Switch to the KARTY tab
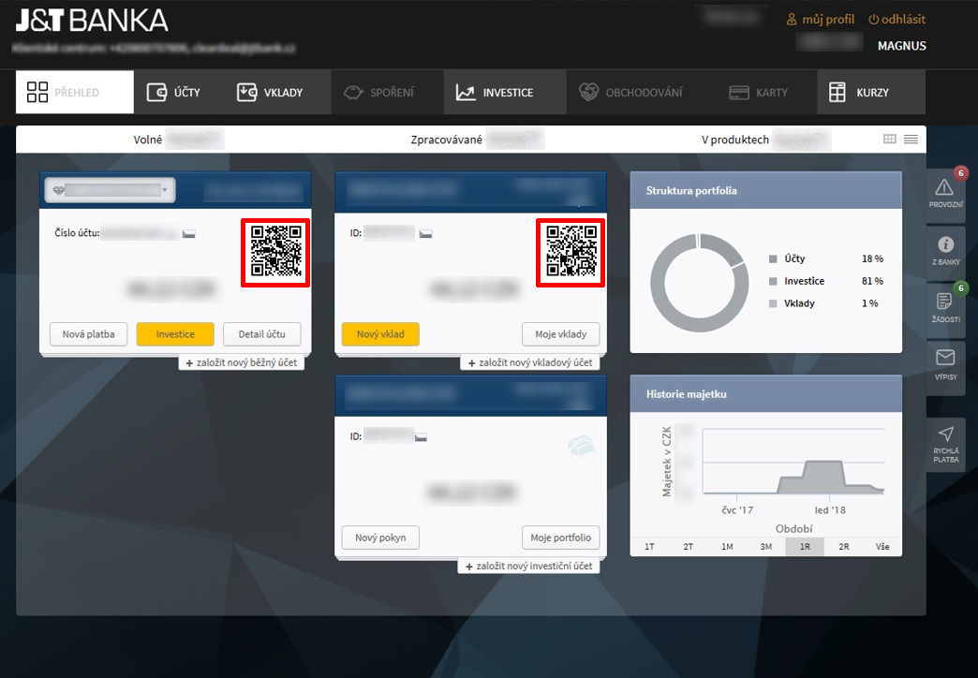This screenshot has width=978, height=678. 759,93
